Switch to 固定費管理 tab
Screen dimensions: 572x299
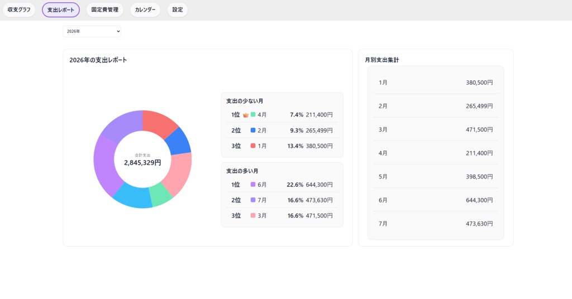click(104, 10)
